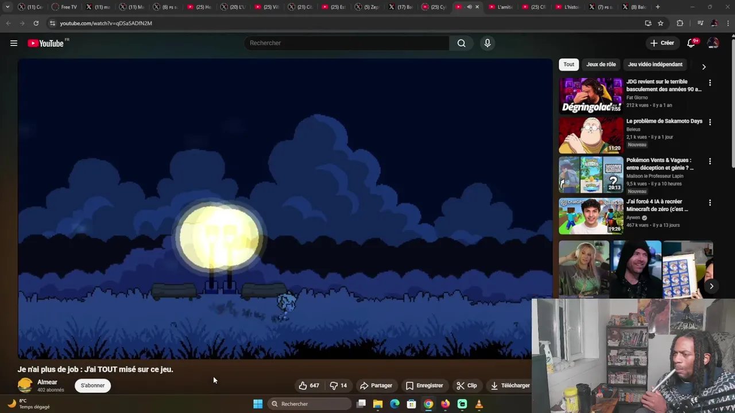Create a clip with the Clip button
This screenshot has height=413, width=735.
[x=467, y=385]
